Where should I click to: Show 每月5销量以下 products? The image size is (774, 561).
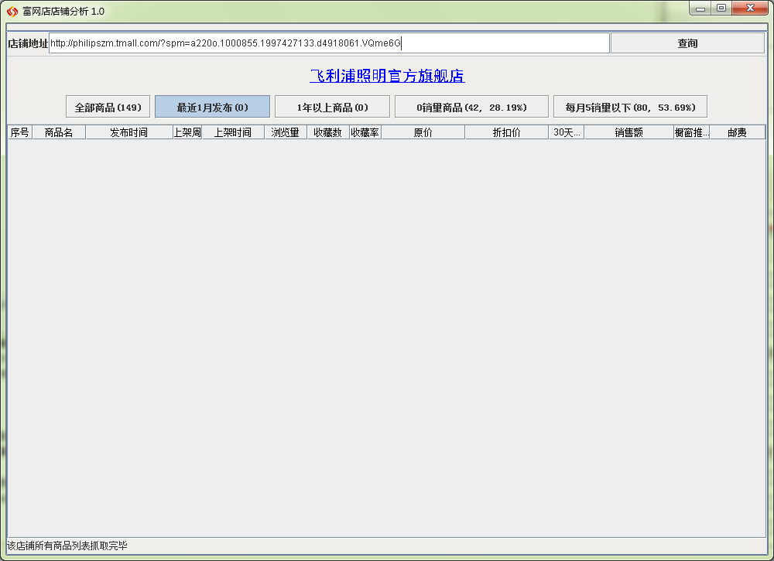[x=630, y=107]
